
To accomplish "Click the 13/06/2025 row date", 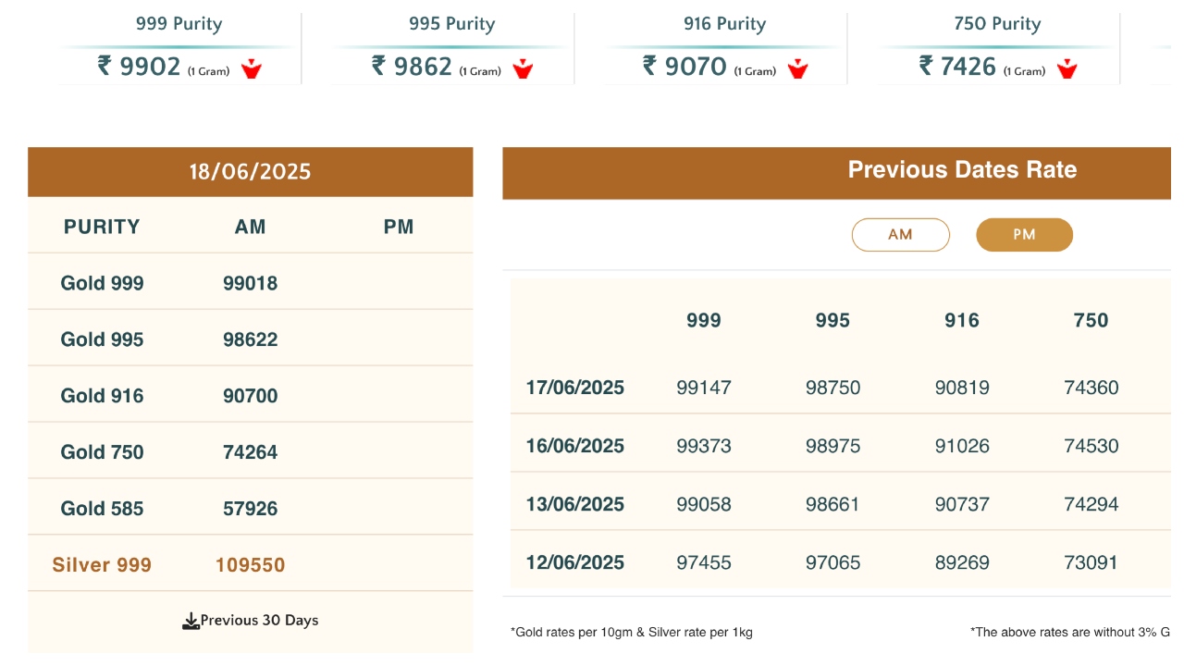I will pos(575,504).
